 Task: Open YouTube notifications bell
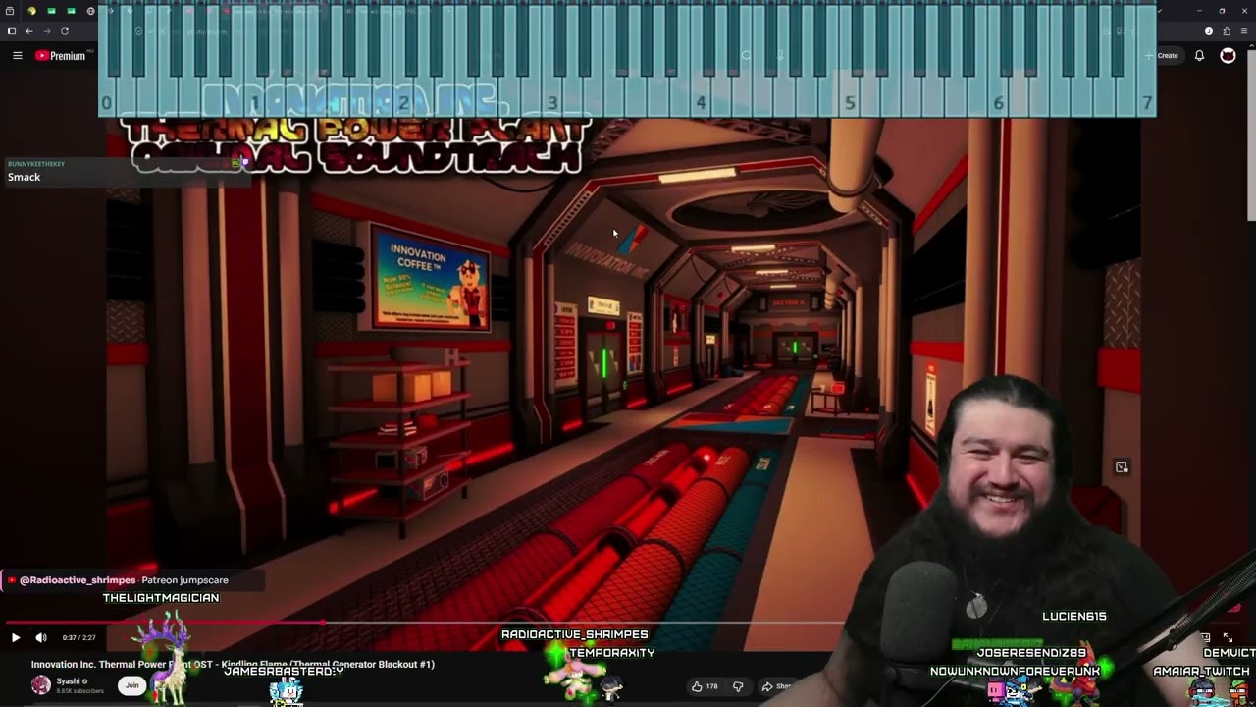(x=1199, y=56)
